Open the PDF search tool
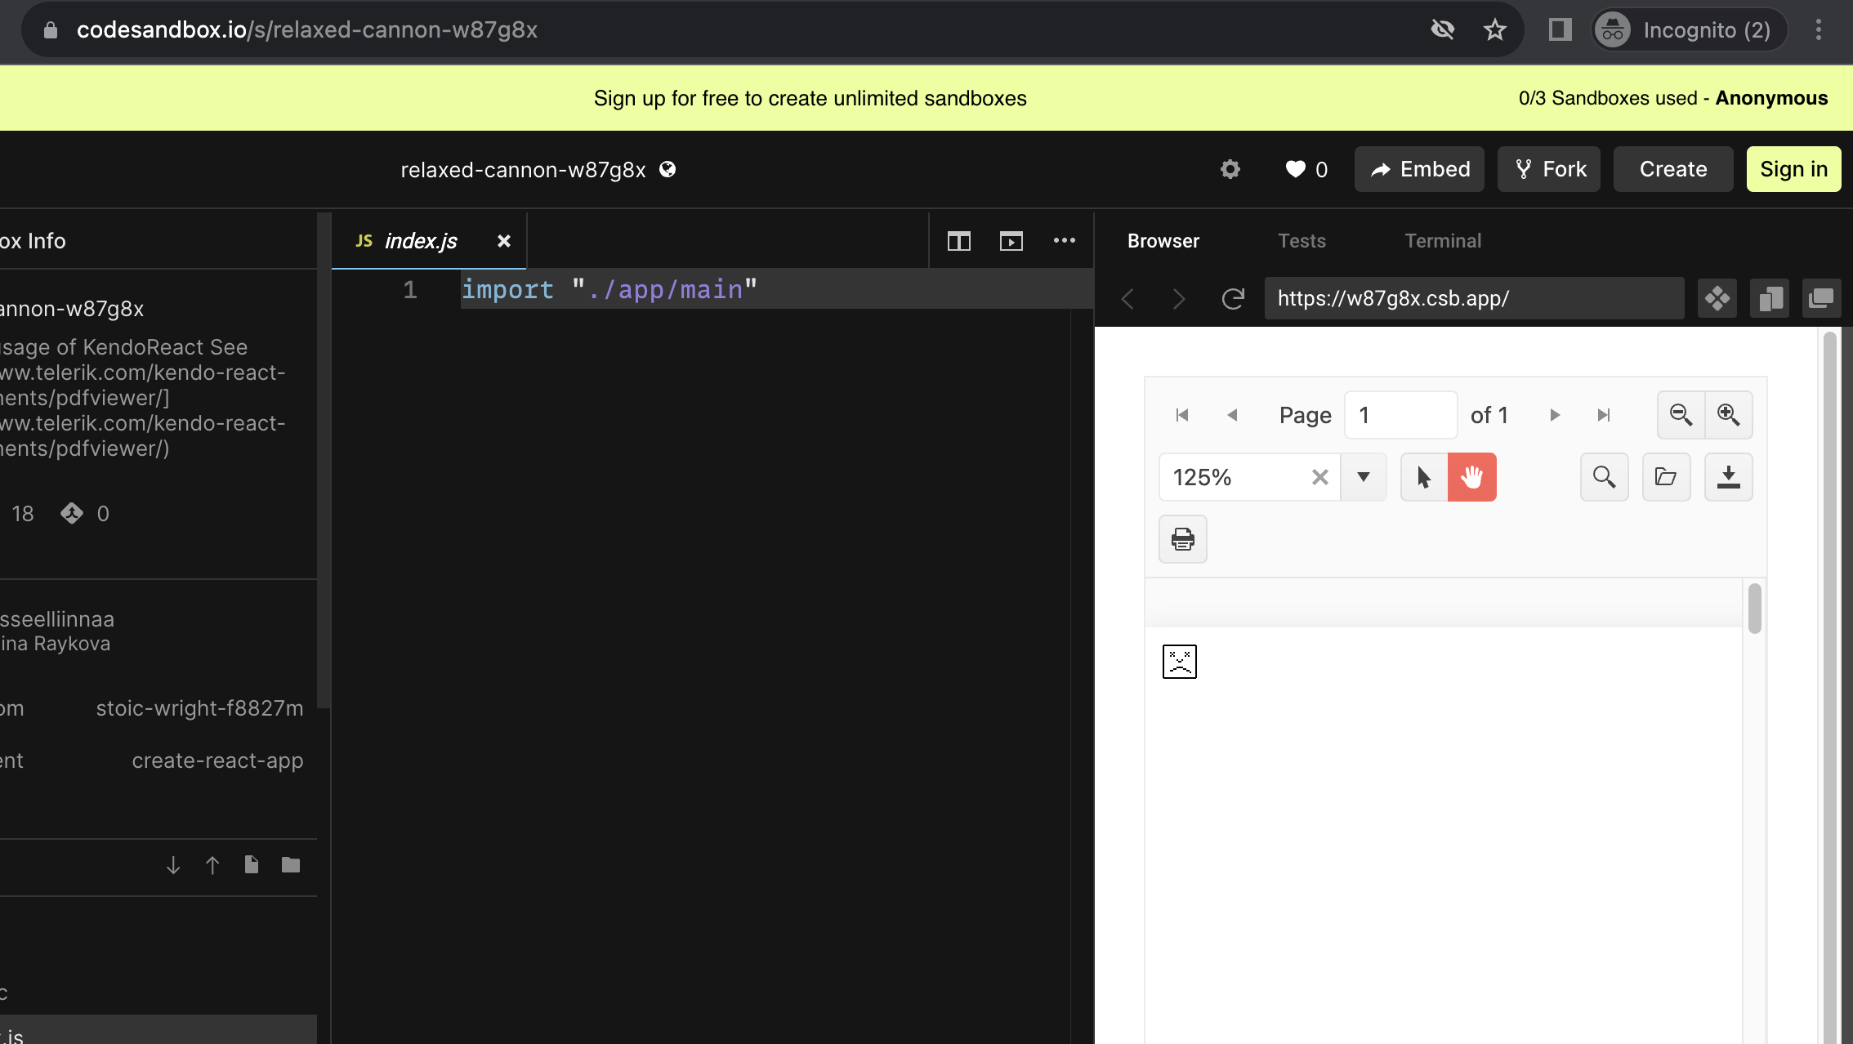1853x1044 pixels. tap(1604, 477)
